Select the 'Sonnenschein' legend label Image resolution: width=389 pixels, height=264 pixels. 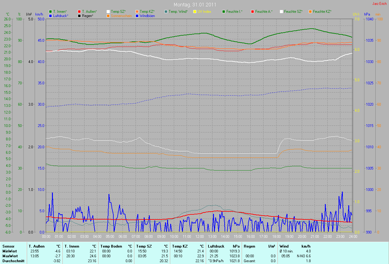pyautogui.click(x=121, y=16)
